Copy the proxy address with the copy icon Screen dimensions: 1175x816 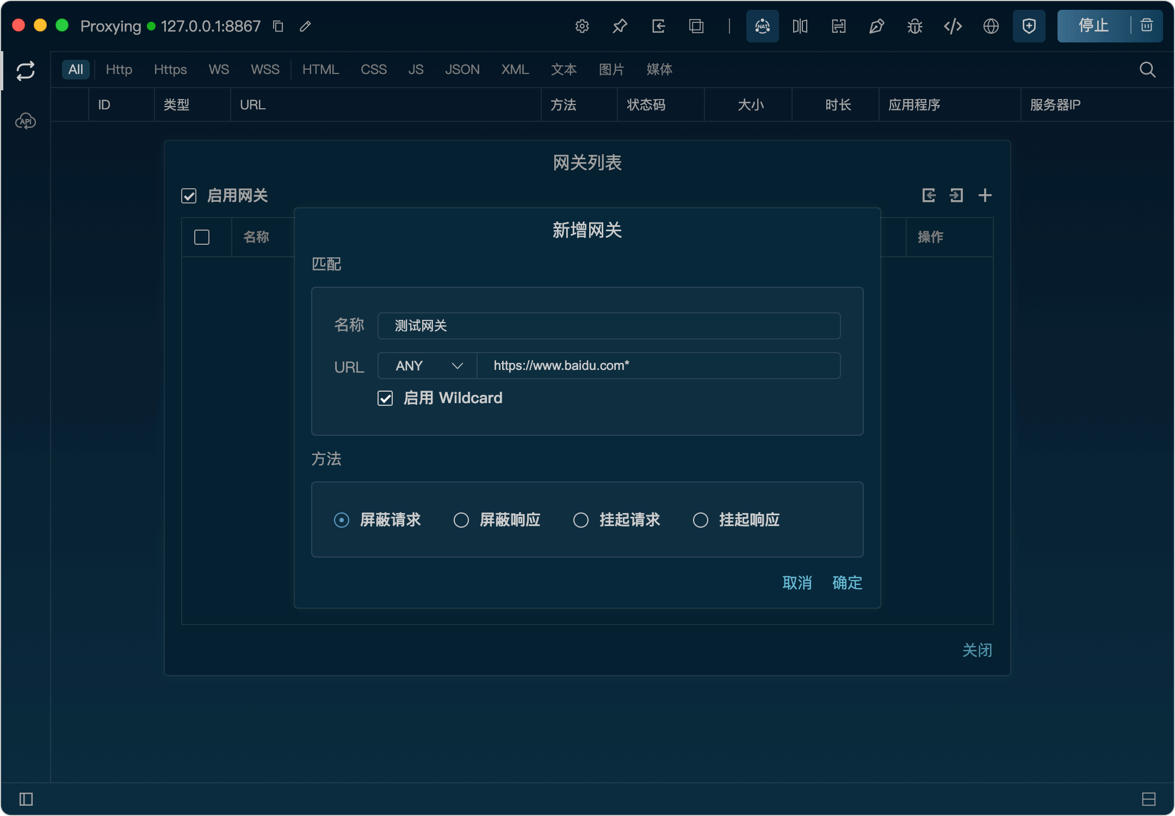coord(278,26)
